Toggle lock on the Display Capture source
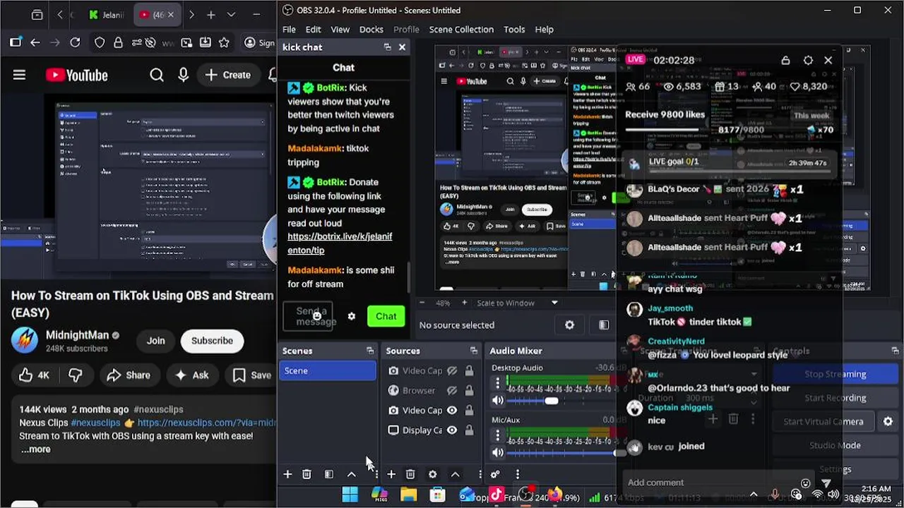The height and width of the screenshot is (508, 904). pyautogui.click(x=469, y=430)
